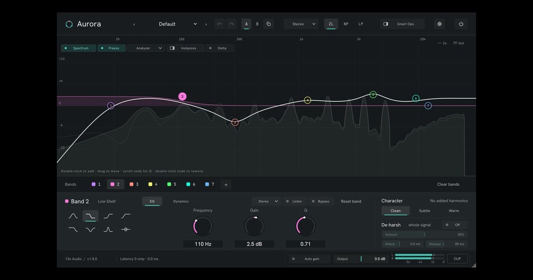Select band node 3 on the curve
Viewport: 533px width, 280px height.
click(235, 122)
